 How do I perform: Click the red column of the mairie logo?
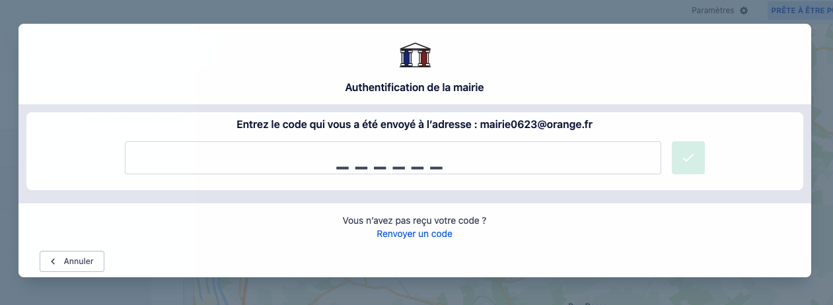point(423,58)
